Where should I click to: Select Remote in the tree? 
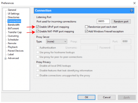tap(12, 43)
